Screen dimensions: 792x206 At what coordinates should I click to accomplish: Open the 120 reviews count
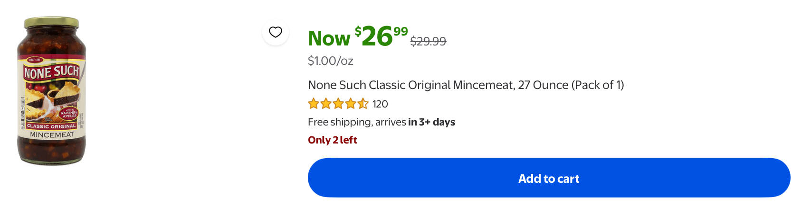[380, 104]
